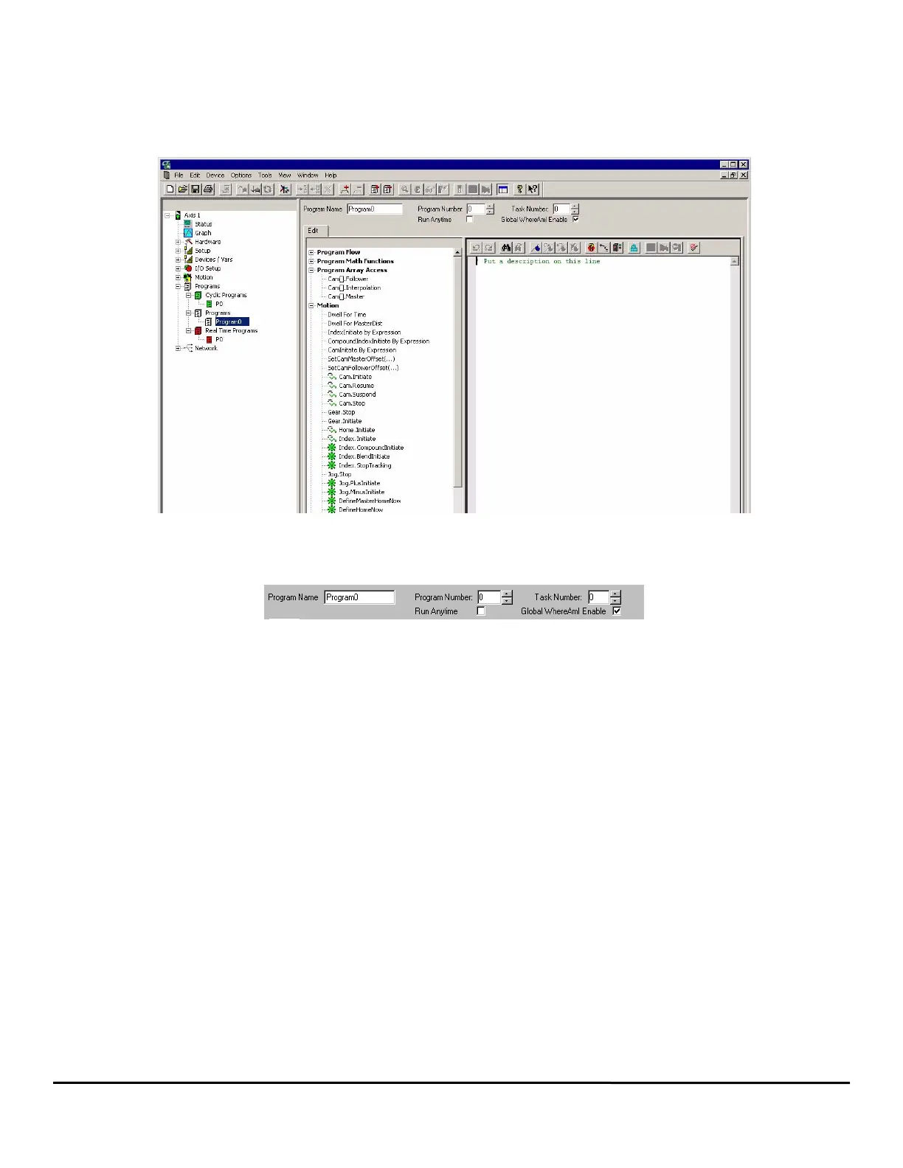
Task: Expand the I/O Setup tree node
Action: 178,268
